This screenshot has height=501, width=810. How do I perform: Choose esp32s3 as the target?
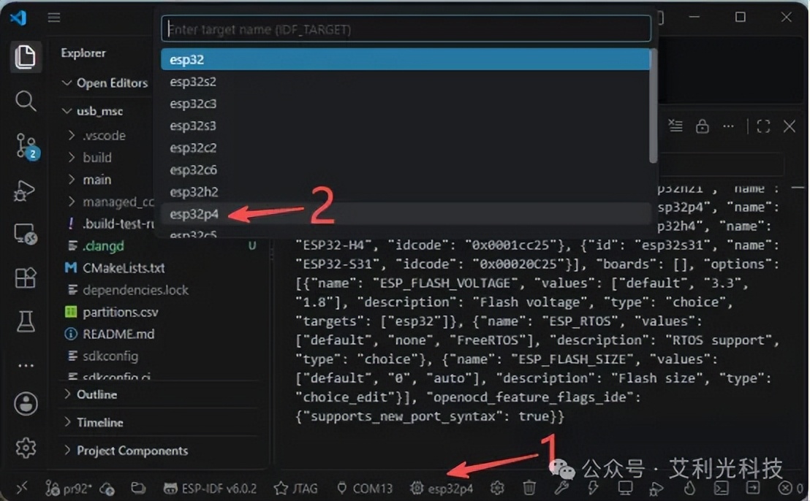click(406, 126)
